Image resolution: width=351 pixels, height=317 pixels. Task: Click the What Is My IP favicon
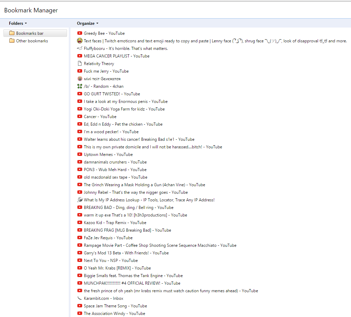[x=80, y=200]
